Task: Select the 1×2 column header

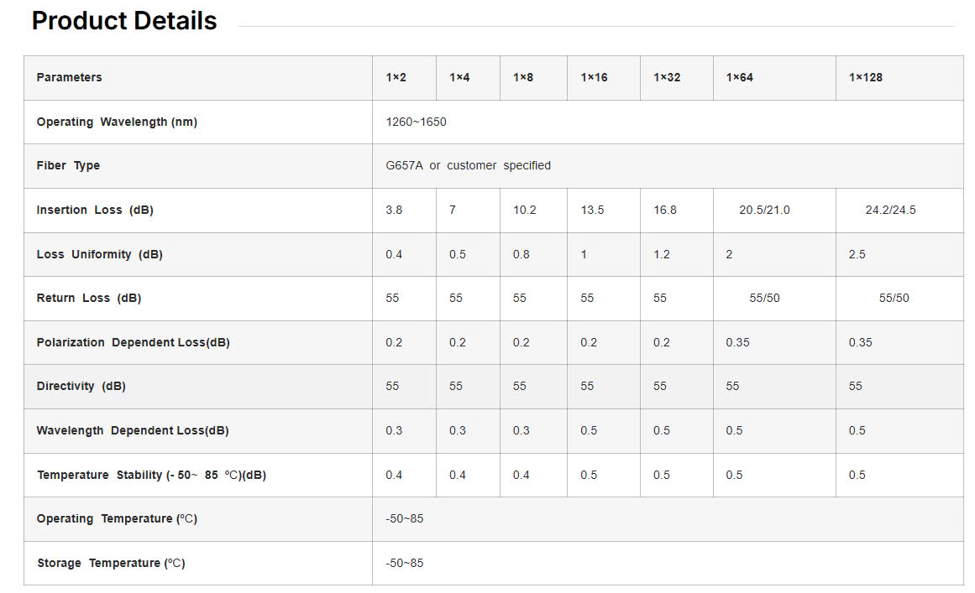Action: (x=396, y=77)
